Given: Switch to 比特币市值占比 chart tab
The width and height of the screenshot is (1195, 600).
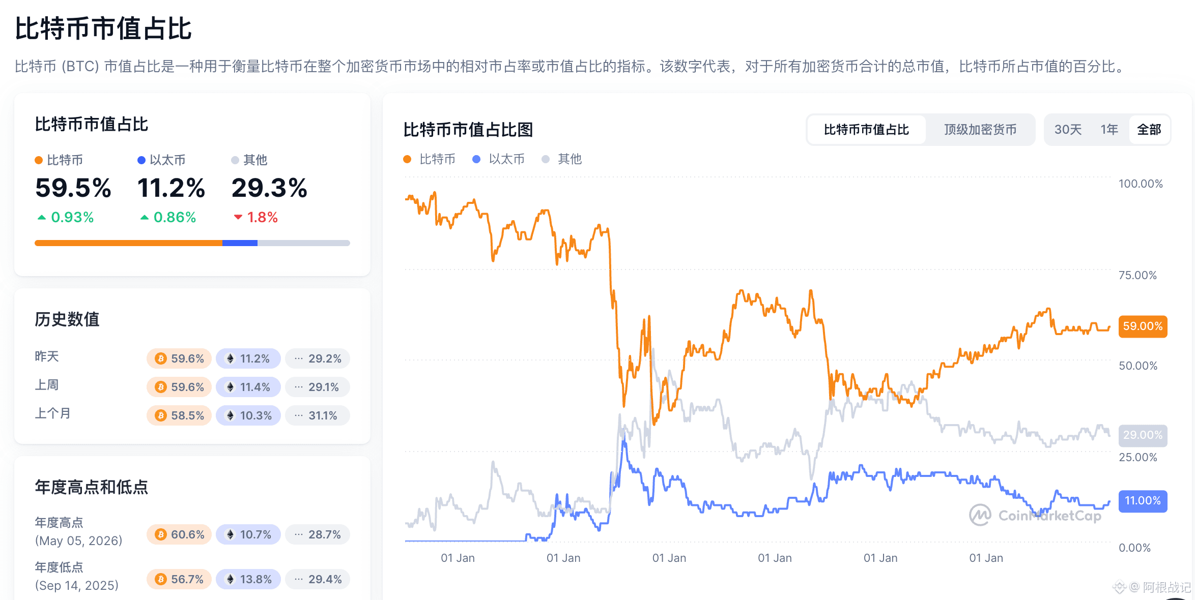Looking at the screenshot, I should point(866,130).
